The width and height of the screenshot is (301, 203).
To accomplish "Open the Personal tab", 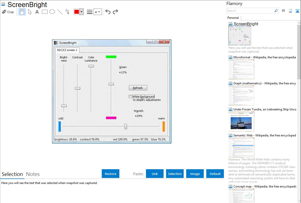I will pyautogui.click(x=233, y=18).
